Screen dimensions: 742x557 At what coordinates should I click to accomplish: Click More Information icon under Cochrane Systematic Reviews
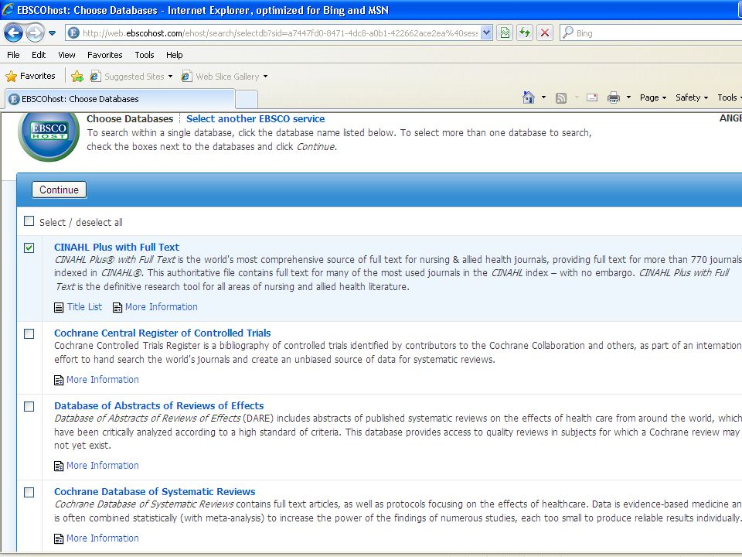(59, 539)
